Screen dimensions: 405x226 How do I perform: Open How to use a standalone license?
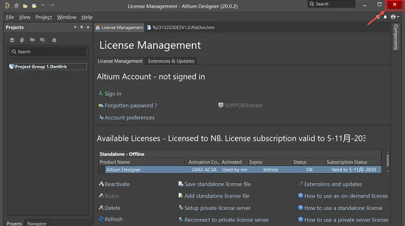pos(343,208)
